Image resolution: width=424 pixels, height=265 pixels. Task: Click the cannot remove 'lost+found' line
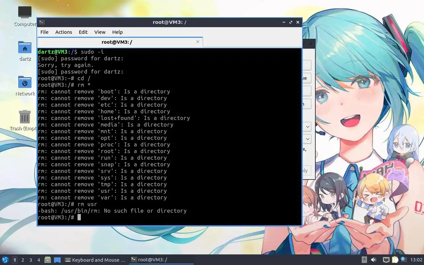click(x=114, y=118)
